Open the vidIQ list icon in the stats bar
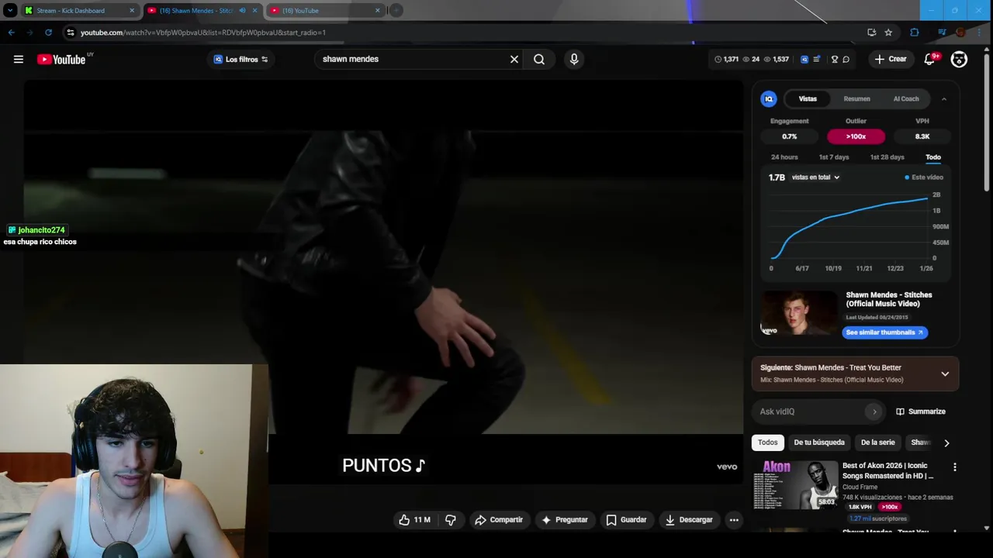Viewport: 993px width, 558px height. [x=816, y=59]
